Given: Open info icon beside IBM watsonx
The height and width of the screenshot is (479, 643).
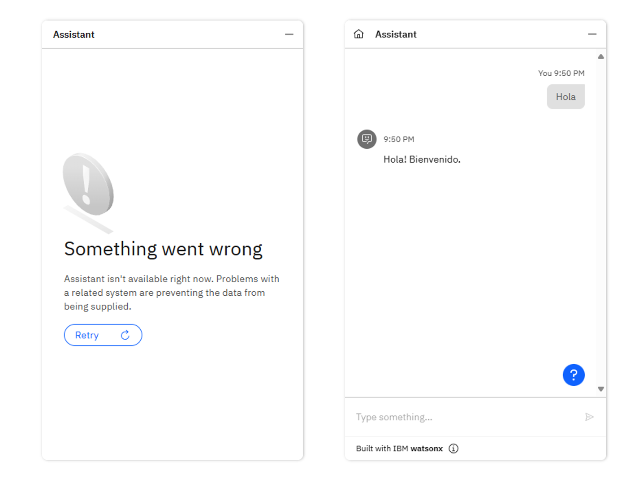Looking at the screenshot, I should (453, 449).
